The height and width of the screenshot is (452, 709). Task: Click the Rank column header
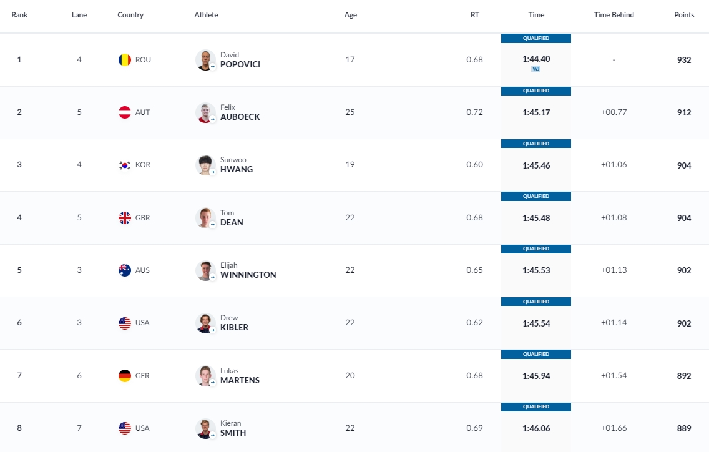[x=19, y=15]
